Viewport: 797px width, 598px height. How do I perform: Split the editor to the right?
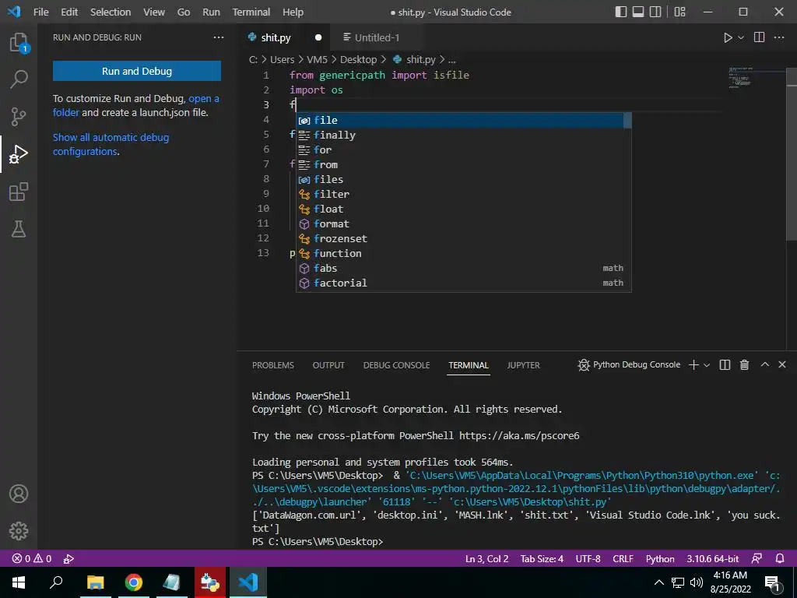tap(759, 37)
